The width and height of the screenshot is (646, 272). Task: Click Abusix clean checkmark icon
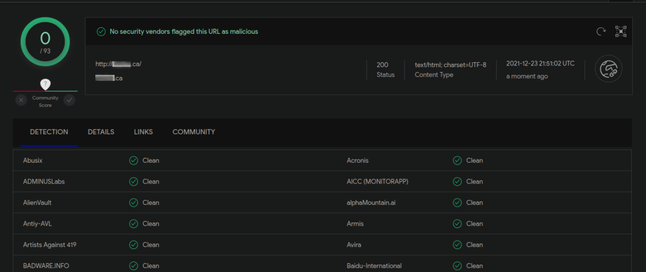coord(134,161)
